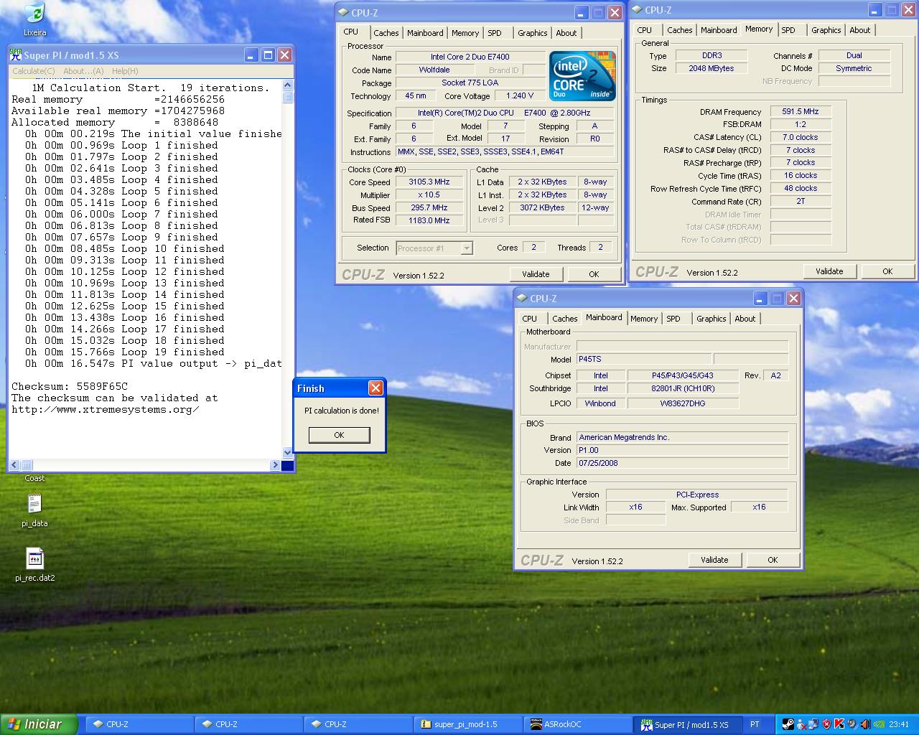
Task: Open Graphics tab in CPU-Z CPU window
Action: coord(532,33)
